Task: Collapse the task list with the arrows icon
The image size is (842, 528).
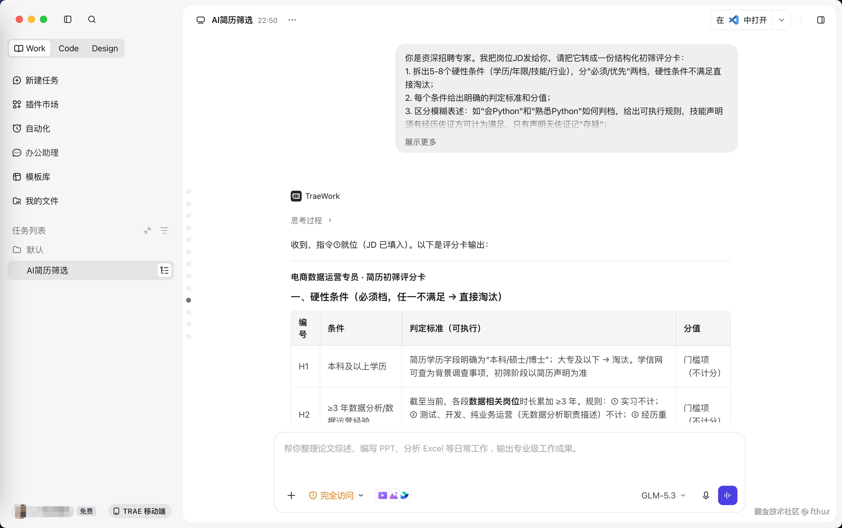Action: tap(147, 230)
